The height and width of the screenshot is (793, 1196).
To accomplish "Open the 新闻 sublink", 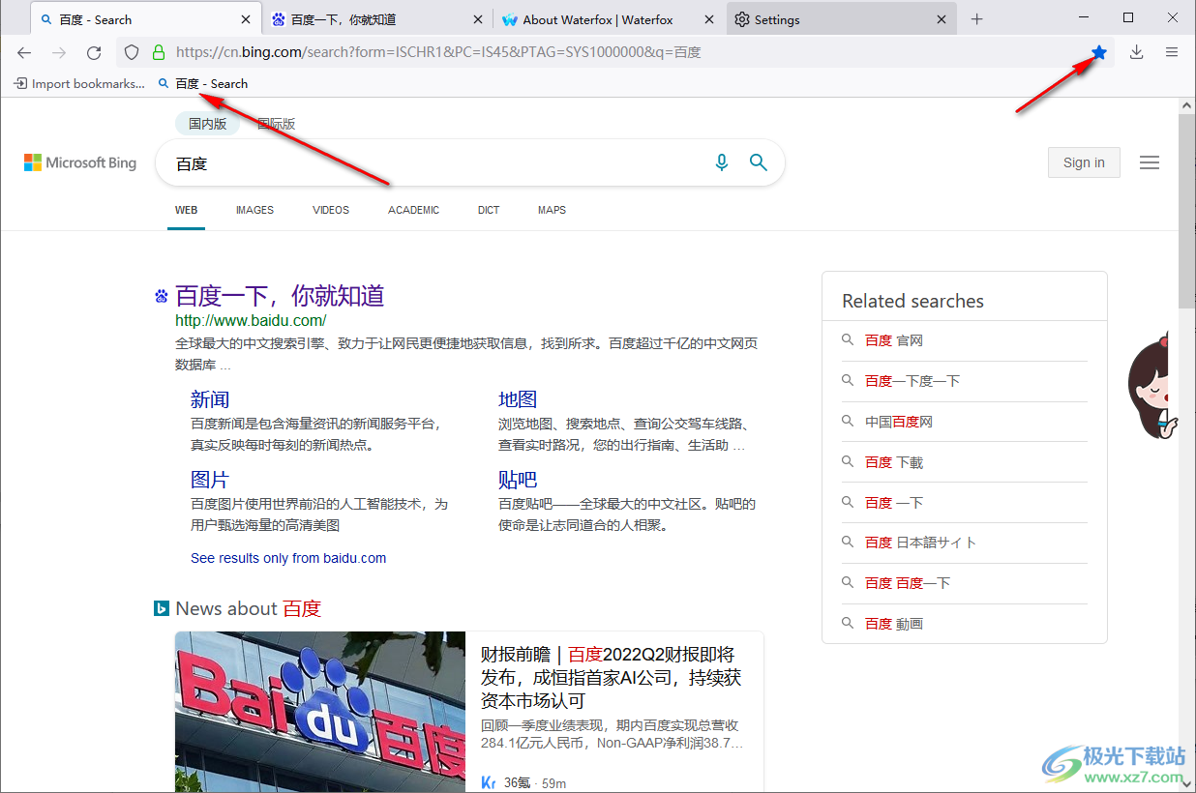I will (210, 399).
